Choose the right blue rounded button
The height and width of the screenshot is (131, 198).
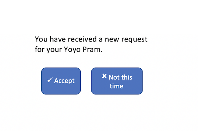point(117,81)
